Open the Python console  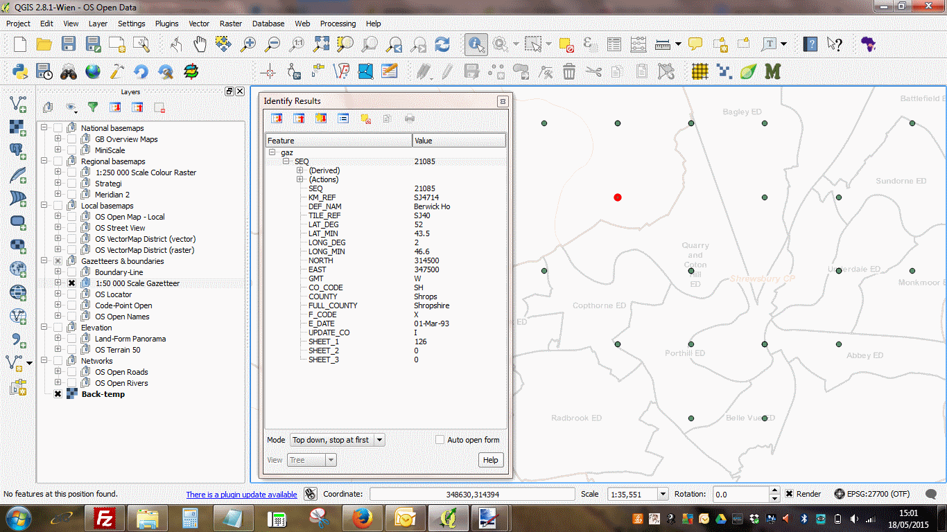pos(20,71)
